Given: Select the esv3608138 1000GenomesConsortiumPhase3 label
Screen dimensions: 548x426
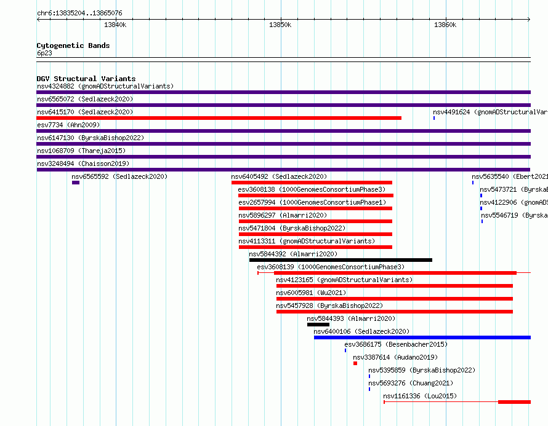Looking at the screenshot, I should click(x=312, y=189).
